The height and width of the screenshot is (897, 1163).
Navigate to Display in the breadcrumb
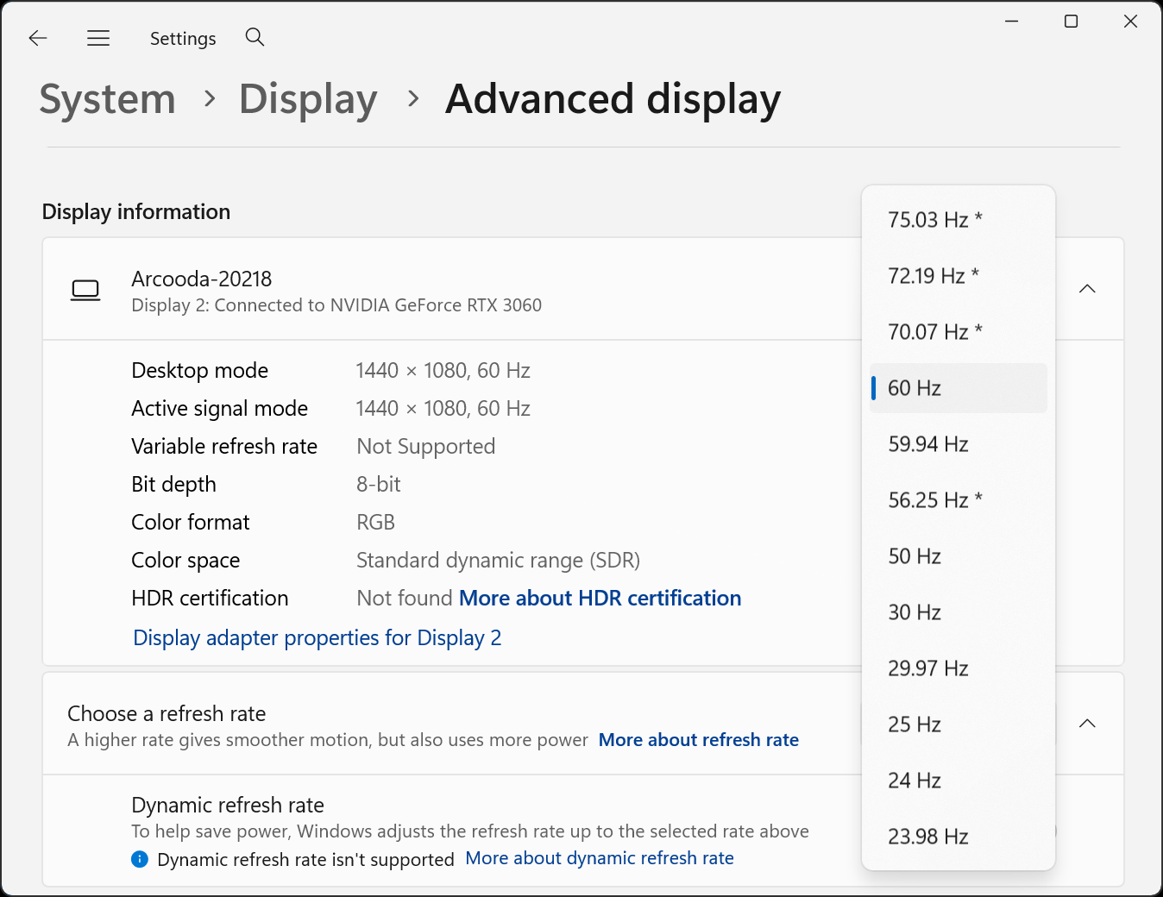coord(308,99)
